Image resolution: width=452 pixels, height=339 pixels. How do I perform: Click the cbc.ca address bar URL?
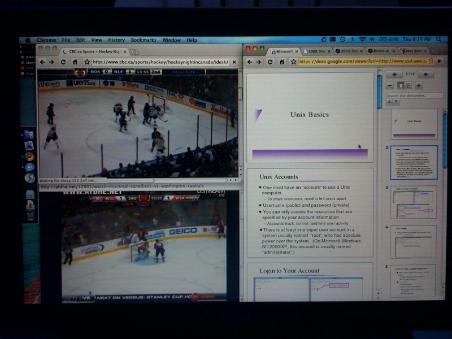(x=160, y=62)
